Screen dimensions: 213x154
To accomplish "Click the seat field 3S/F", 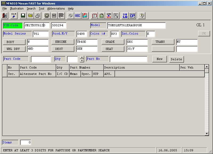I will click(137, 49).
